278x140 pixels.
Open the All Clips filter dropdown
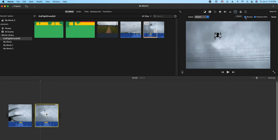point(147,16)
